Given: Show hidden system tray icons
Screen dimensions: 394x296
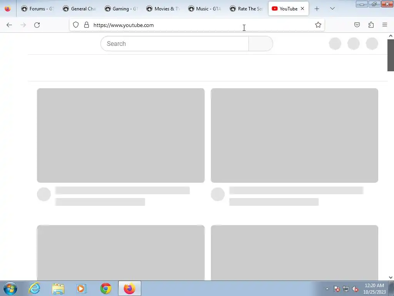Looking at the screenshot, I should pos(327,289).
